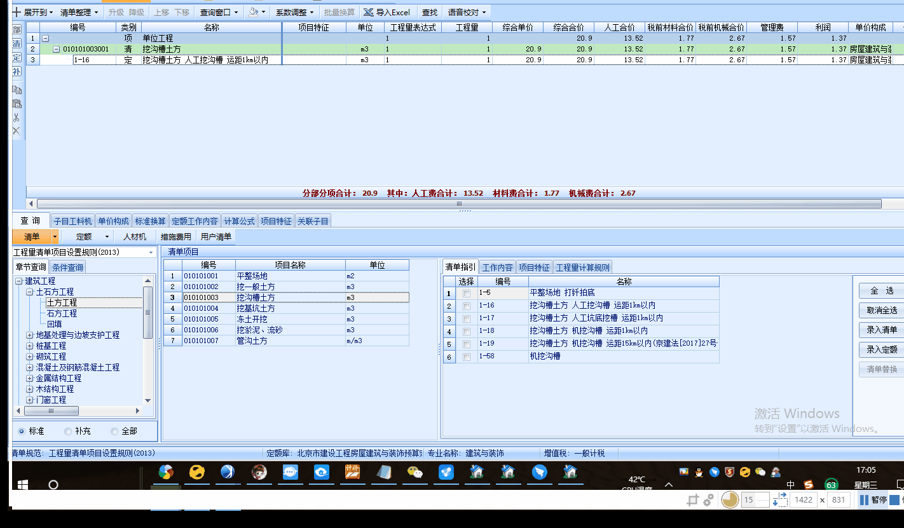Click the 导入Excel toolbar button

(x=387, y=12)
